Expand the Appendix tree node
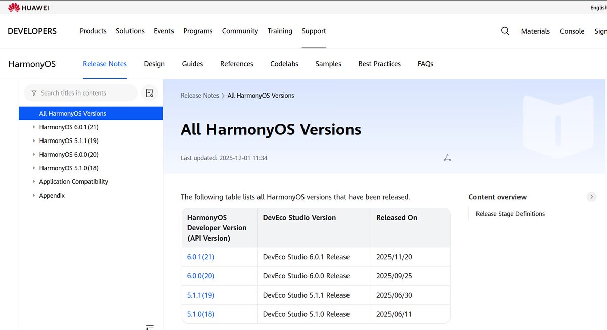This screenshot has width=607, height=330. click(34, 195)
